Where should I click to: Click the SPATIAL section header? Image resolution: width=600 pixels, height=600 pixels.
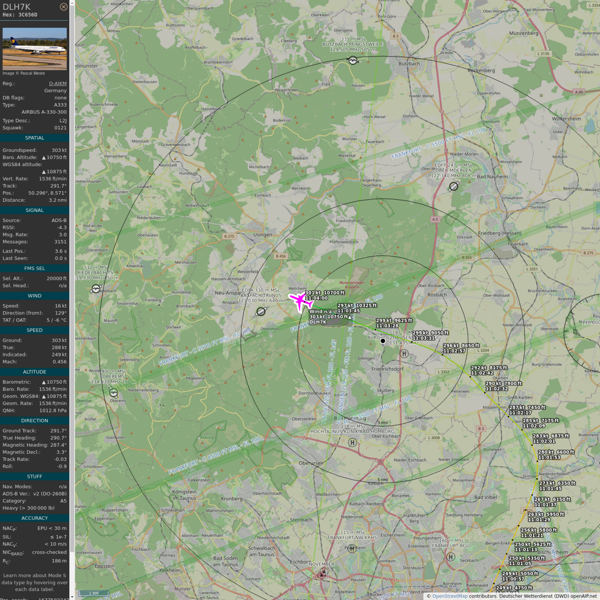35,138
